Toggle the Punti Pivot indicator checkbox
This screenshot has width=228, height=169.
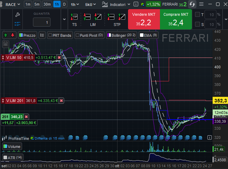tap(78, 35)
